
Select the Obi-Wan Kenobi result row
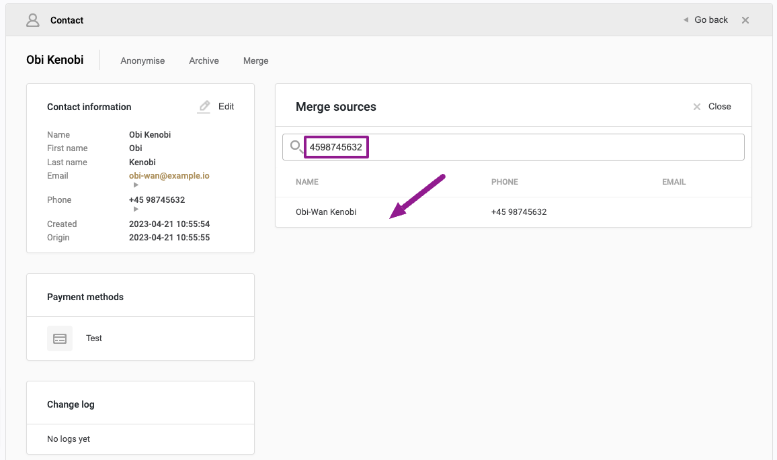pos(514,212)
